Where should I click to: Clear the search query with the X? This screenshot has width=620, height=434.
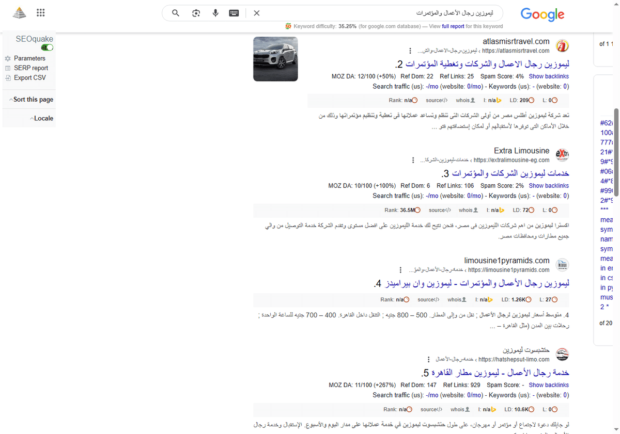[x=256, y=13]
